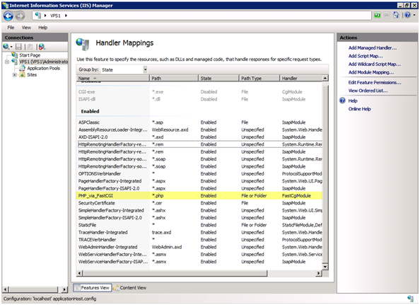Click the Content View tab icon
Image resolution: width=420 pixels, height=305 pixels.
[x=116, y=288]
